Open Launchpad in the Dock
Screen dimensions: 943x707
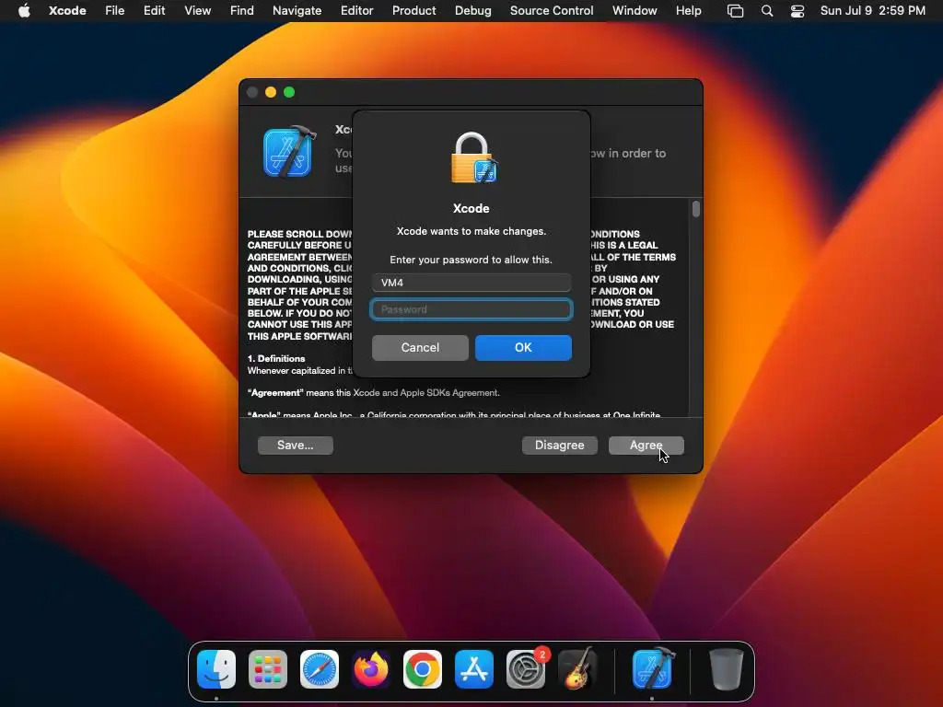coord(268,669)
